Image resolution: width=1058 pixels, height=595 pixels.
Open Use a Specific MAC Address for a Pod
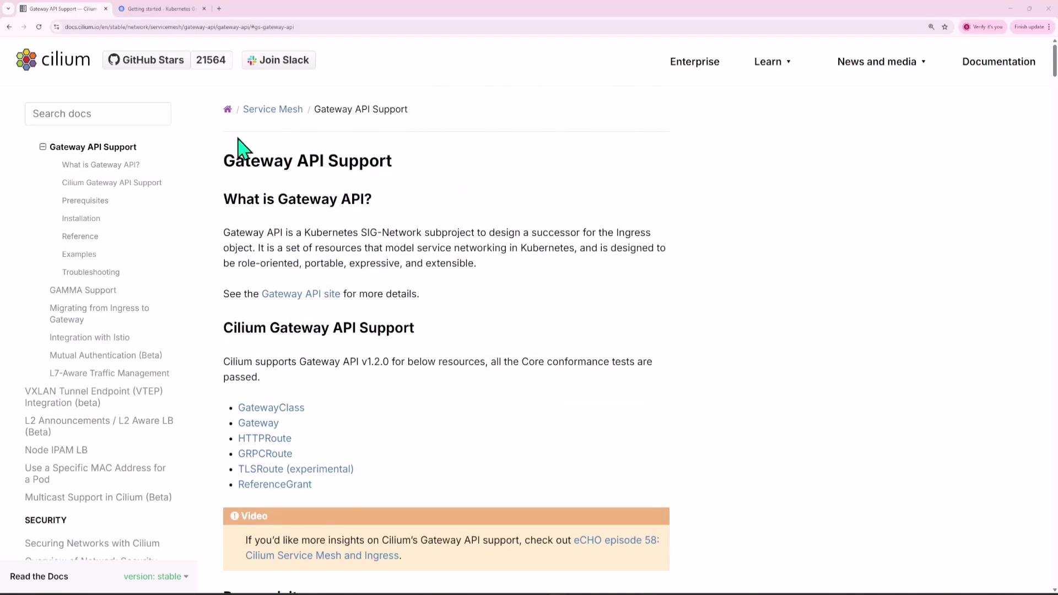(95, 473)
